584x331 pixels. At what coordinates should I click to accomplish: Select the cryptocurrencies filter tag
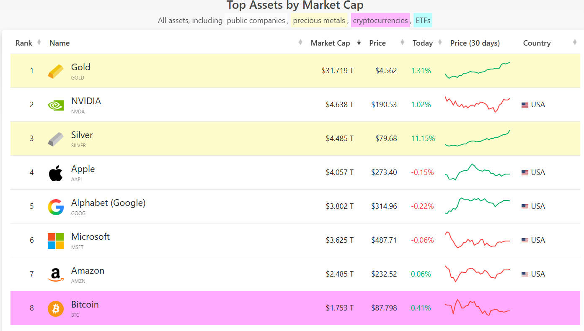coord(380,20)
